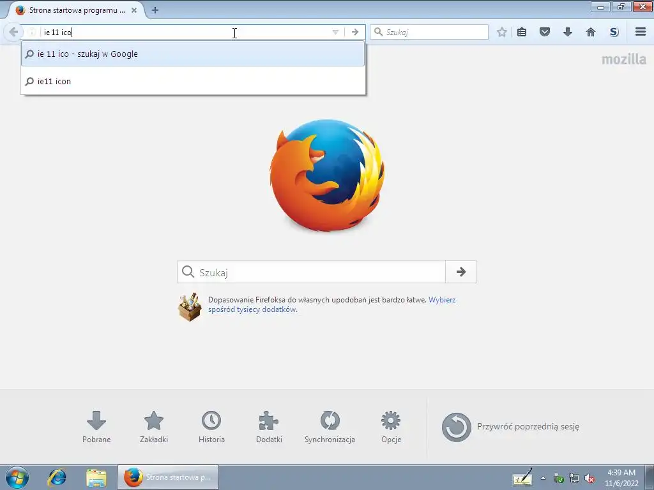Launch Internet Explorer from taskbar
This screenshot has height=490, width=654.
pos(57,477)
